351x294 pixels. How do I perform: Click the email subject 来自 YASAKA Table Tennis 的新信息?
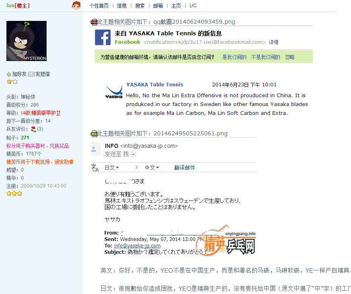click(168, 33)
